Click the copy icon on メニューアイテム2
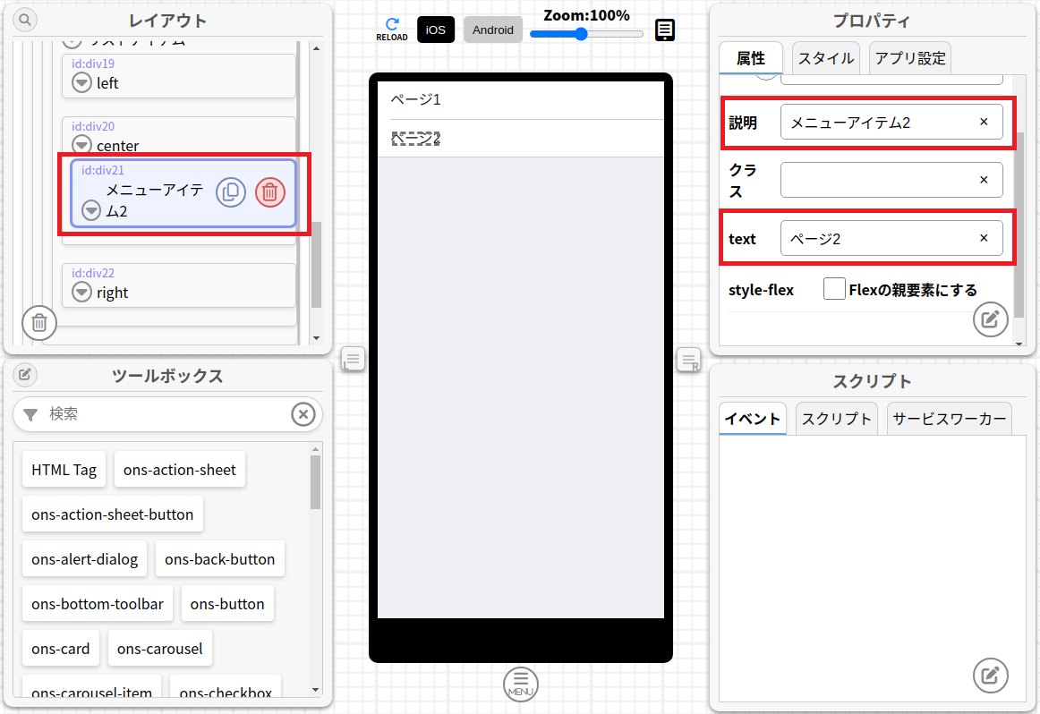Viewport: 1040px width, 714px height. click(x=231, y=192)
